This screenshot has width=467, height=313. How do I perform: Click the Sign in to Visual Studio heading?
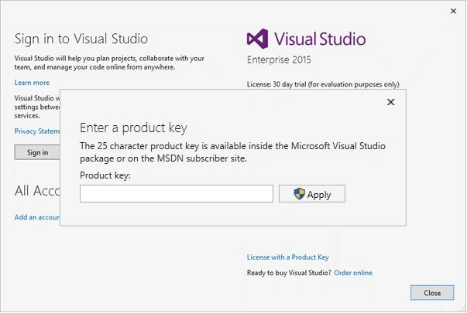point(81,39)
